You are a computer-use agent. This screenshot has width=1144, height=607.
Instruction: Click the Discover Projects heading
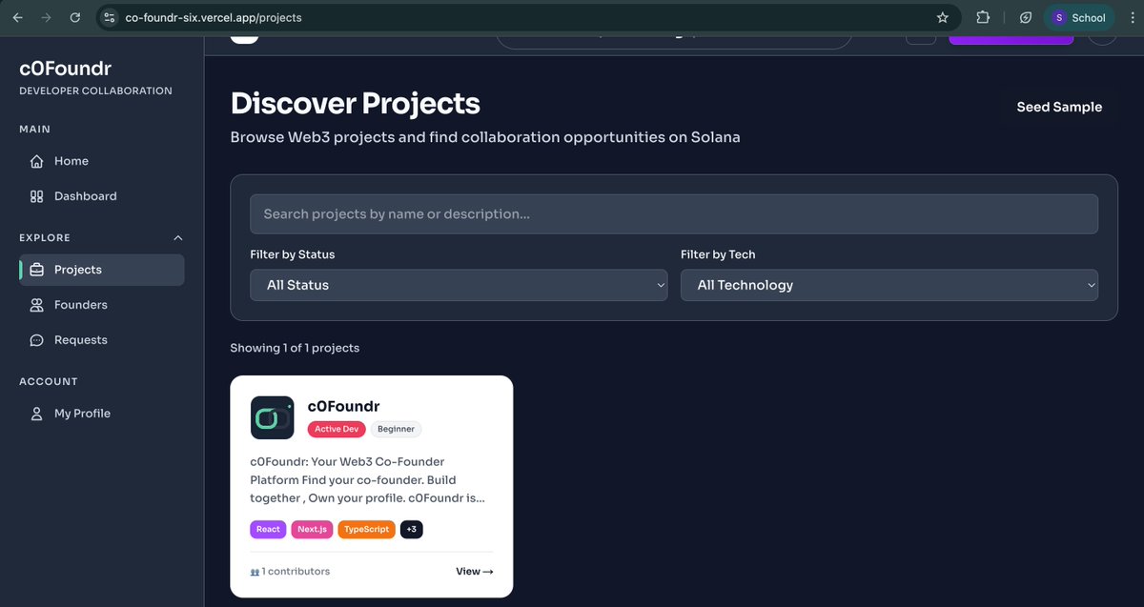tap(356, 103)
